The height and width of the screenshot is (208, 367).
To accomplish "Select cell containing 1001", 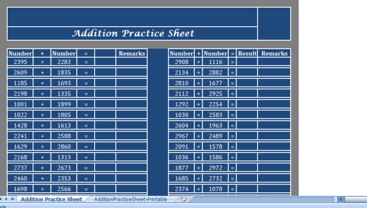I will [21, 104].
